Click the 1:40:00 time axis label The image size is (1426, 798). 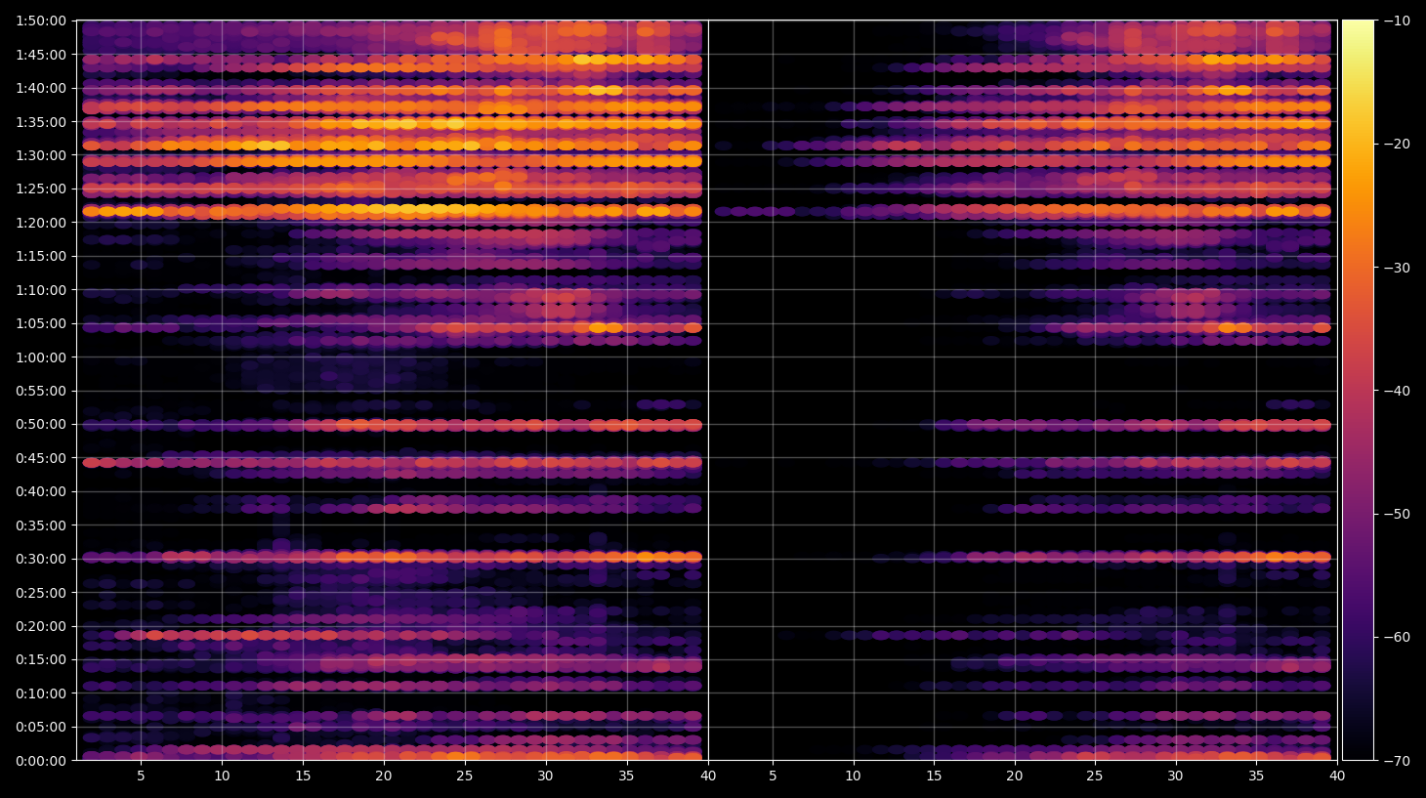pyautogui.click(x=41, y=88)
